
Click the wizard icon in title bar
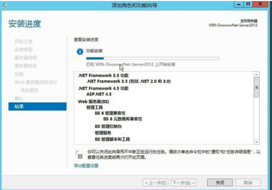click(5, 5)
